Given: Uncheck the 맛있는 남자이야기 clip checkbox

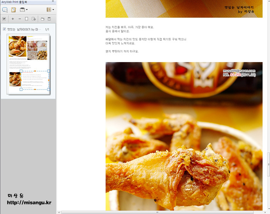Looking at the screenshot, I should tap(4, 29).
